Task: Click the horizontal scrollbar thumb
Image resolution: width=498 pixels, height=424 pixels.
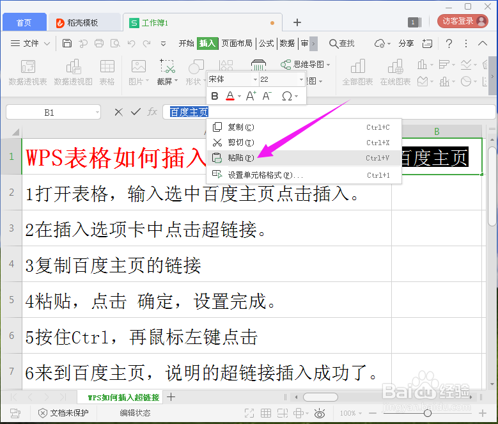Action: click(320, 397)
